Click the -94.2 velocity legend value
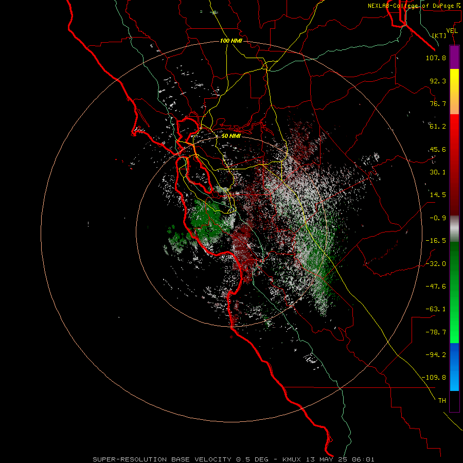 pyautogui.click(x=436, y=355)
